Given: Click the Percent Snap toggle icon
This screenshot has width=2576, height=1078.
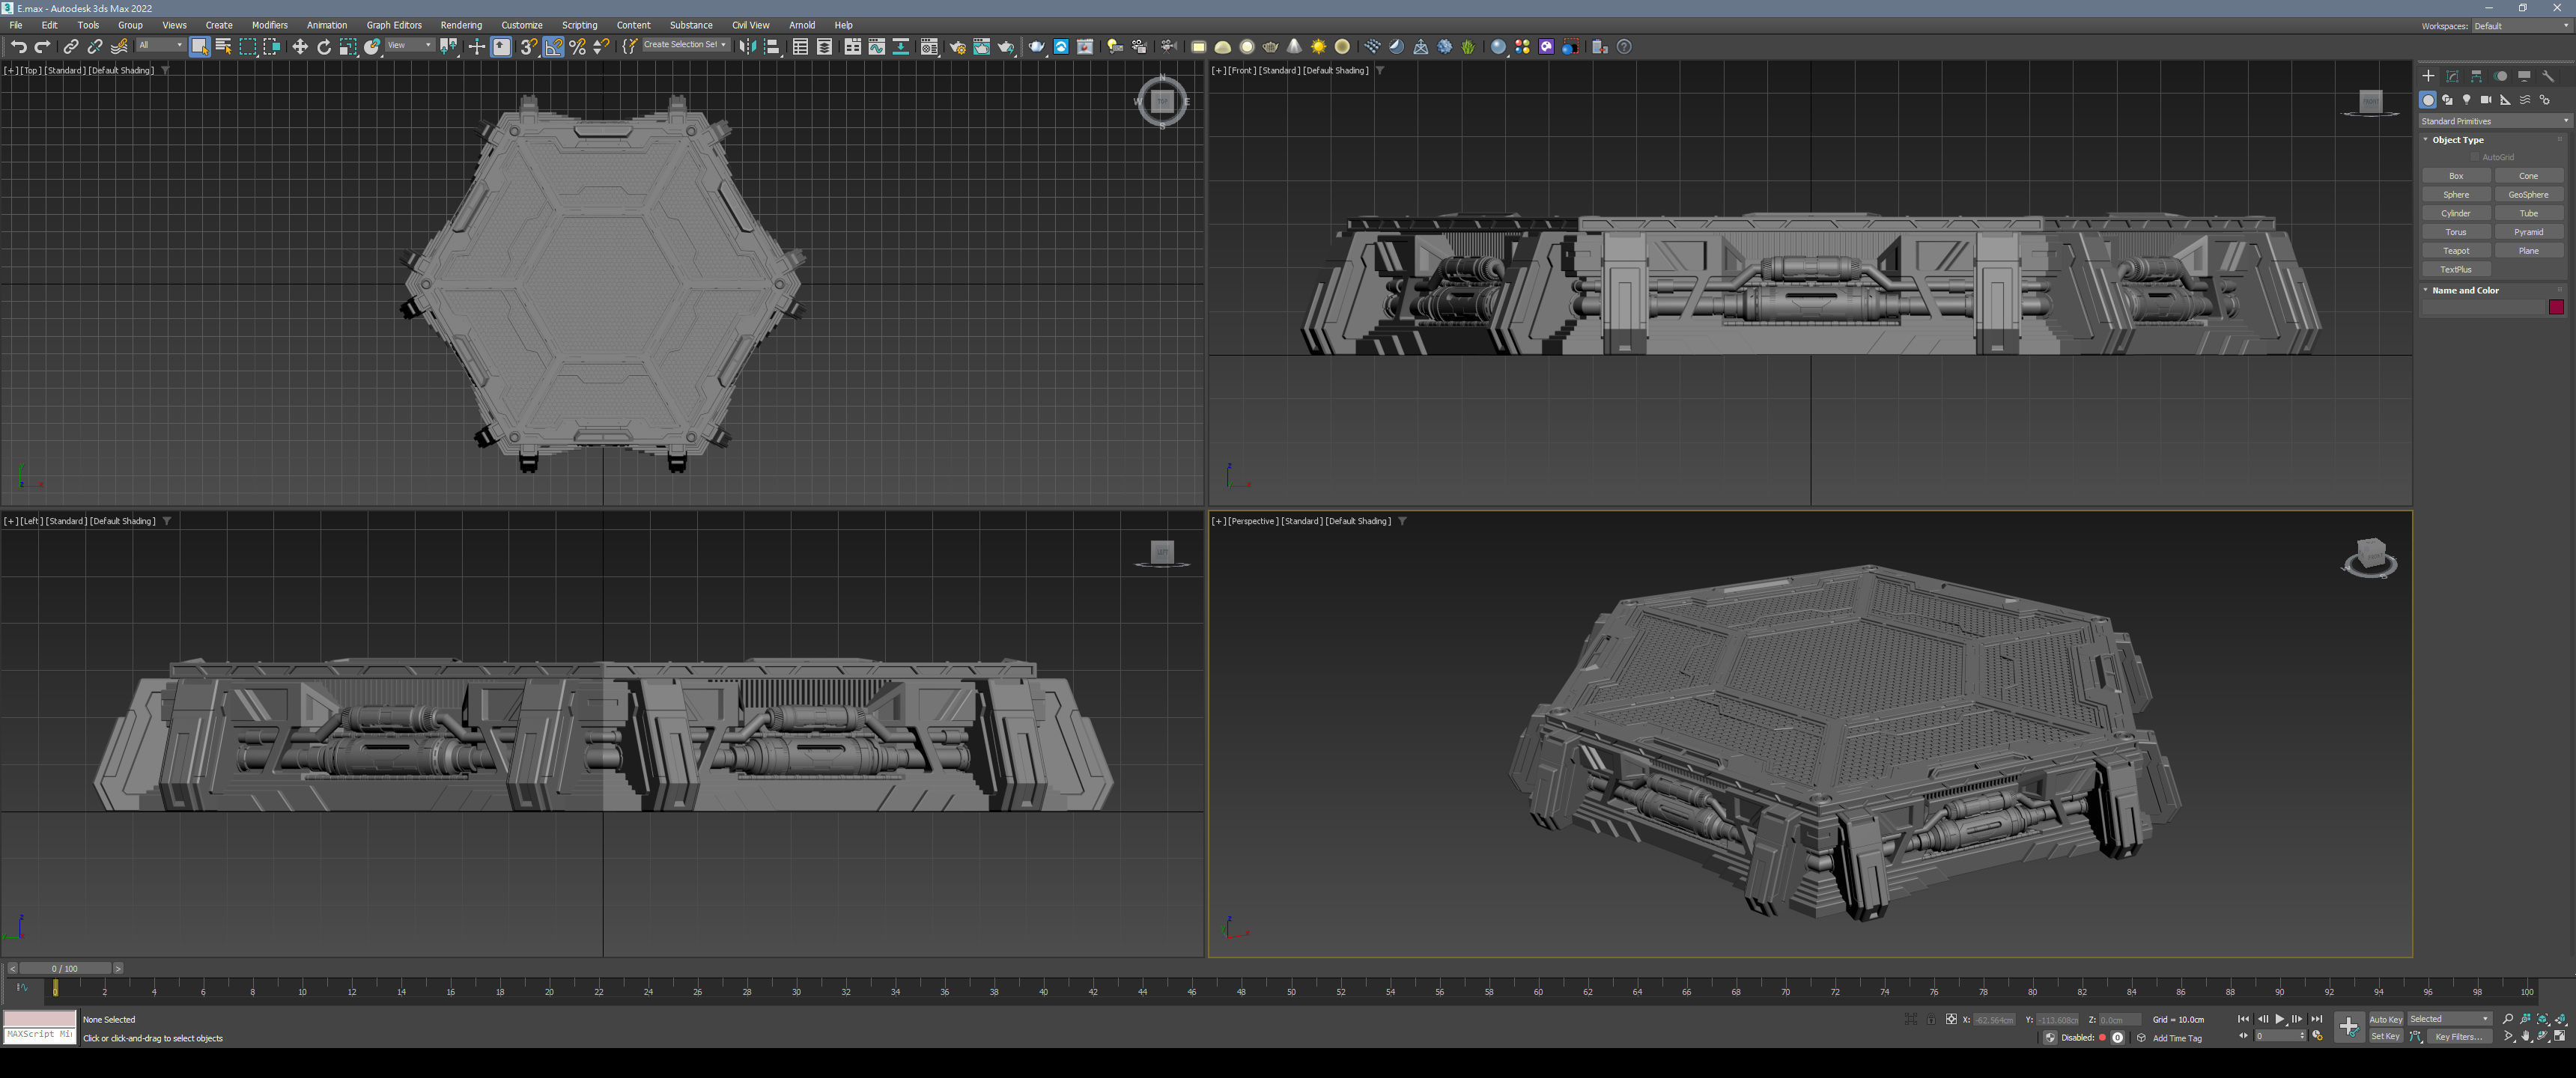Looking at the screenshot, I should [577, 47].
